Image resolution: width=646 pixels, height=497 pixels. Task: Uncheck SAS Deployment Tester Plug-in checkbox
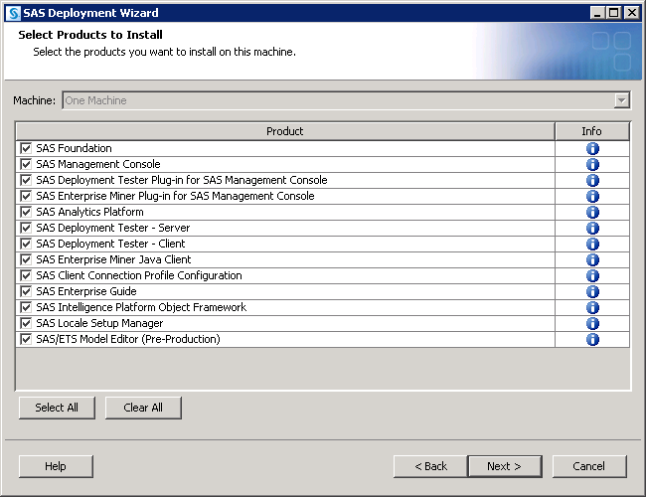pyautogui.click(x=26, y=180)
